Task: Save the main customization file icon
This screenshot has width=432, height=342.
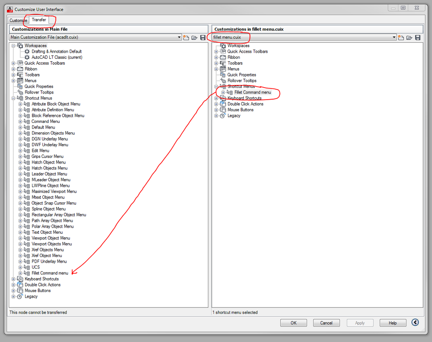Action: (203, 38)
